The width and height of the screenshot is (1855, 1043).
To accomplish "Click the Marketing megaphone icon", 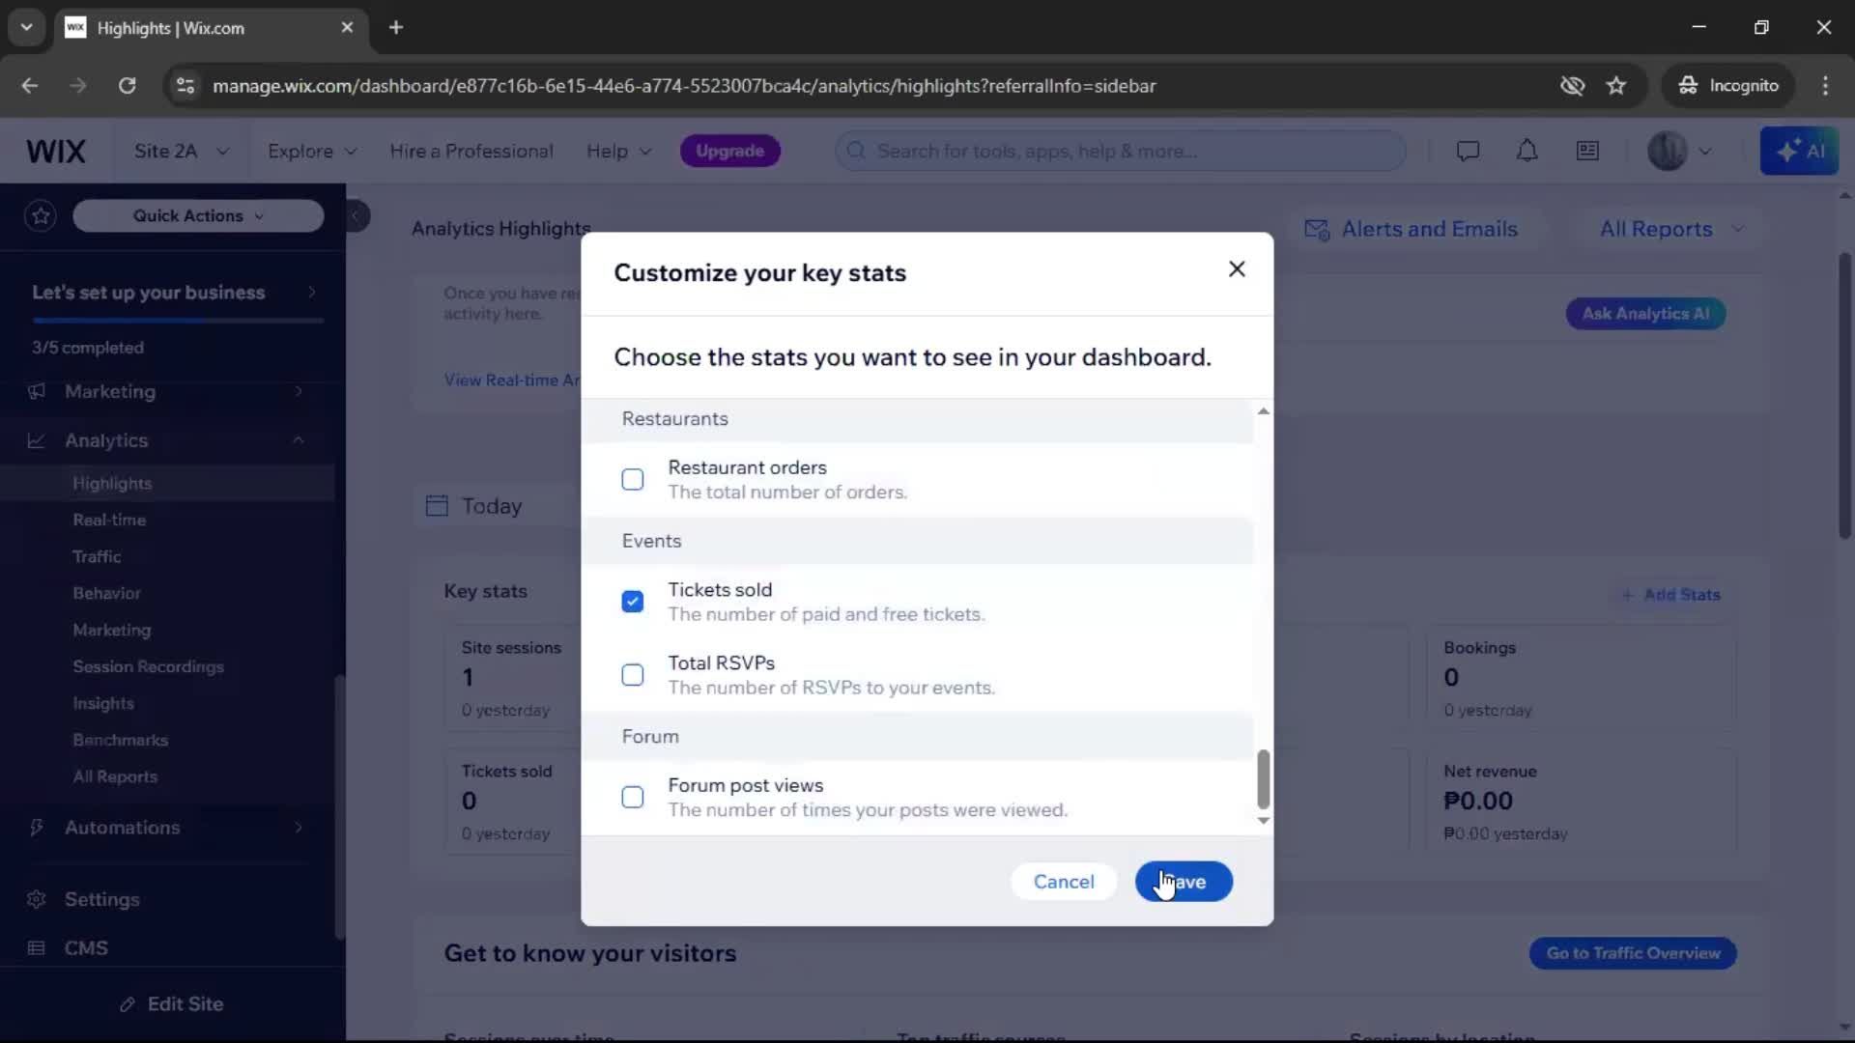I will coord(37,392).
